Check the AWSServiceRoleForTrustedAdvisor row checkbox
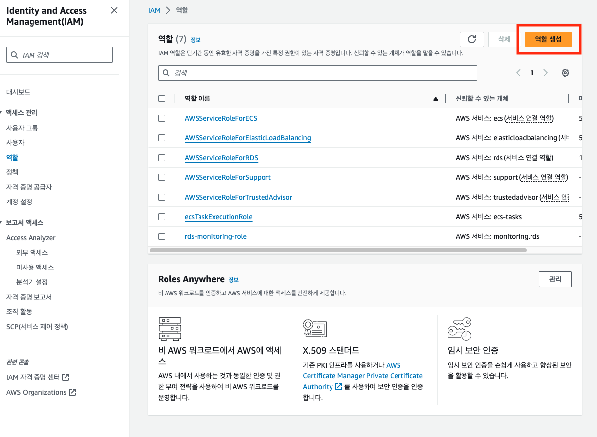 162,197
